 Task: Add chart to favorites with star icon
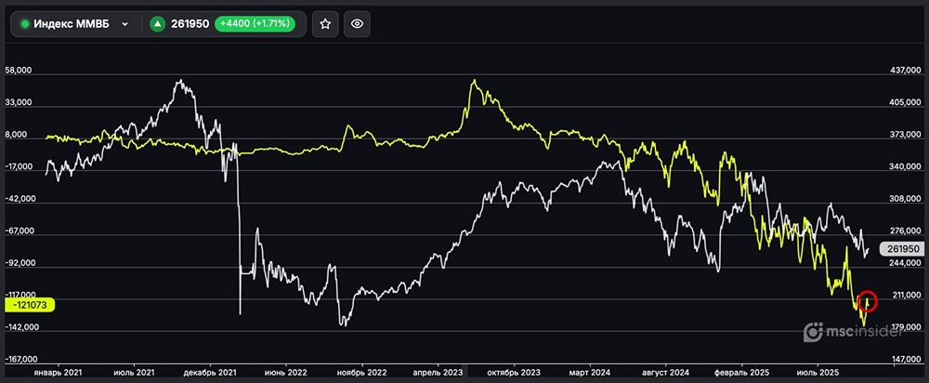coord(324,24)
